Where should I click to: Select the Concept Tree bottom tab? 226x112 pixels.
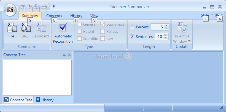click(18, 100)
